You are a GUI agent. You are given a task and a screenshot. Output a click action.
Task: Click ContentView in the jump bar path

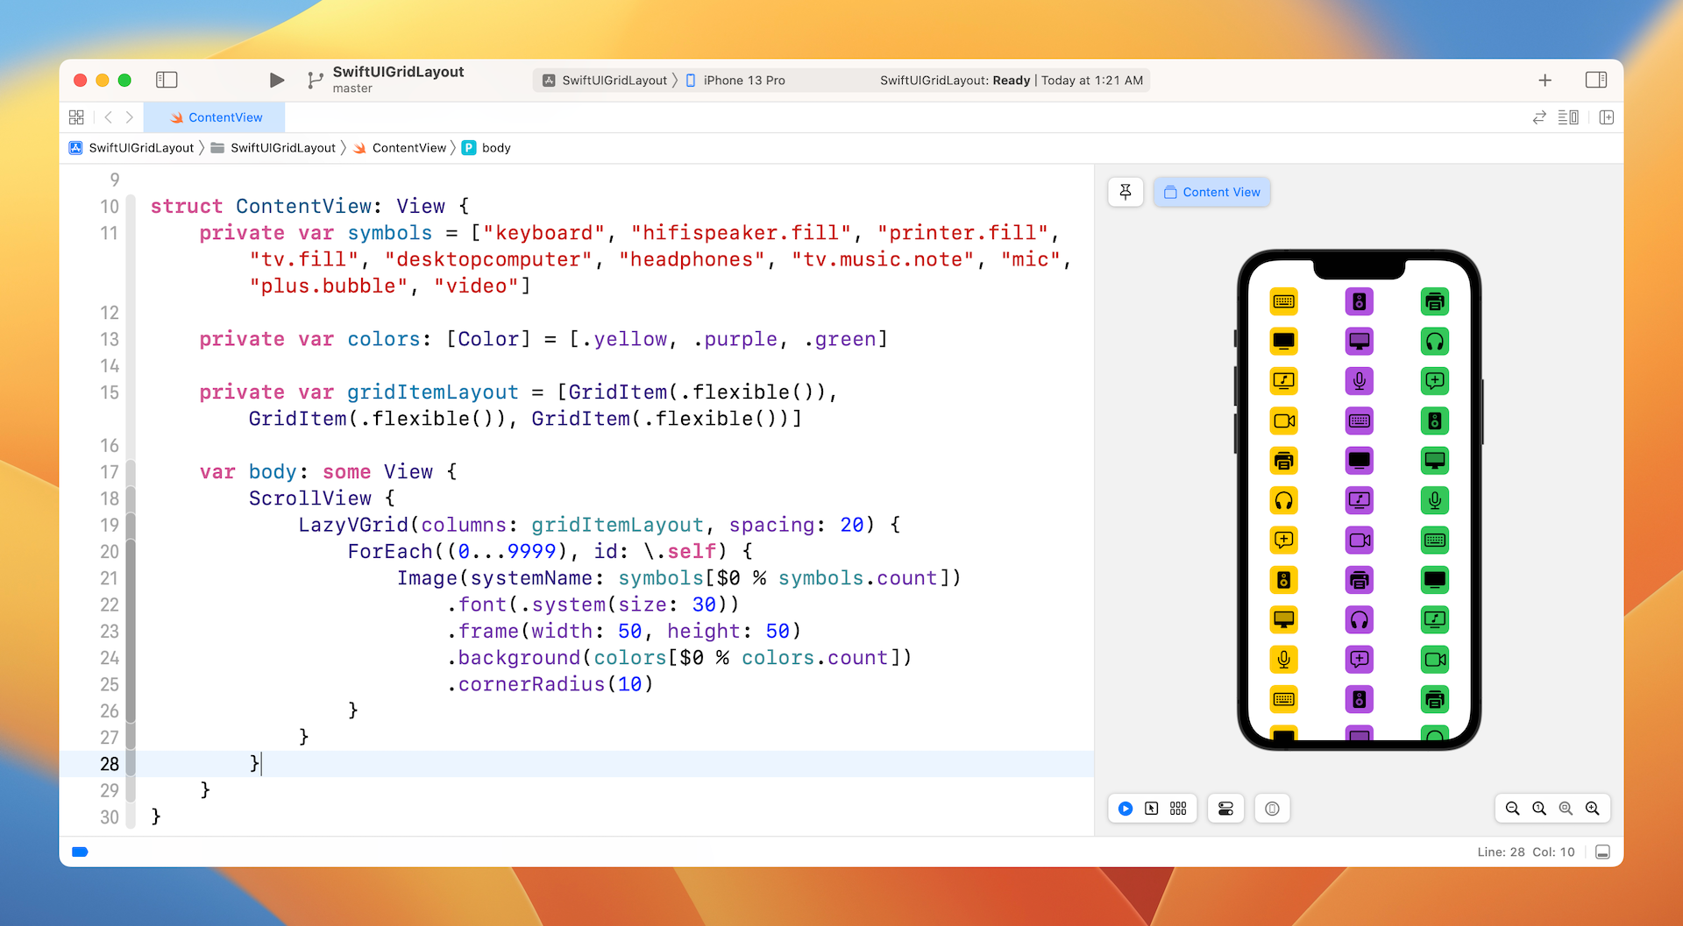pyautogui.click(x=408, y=148)
